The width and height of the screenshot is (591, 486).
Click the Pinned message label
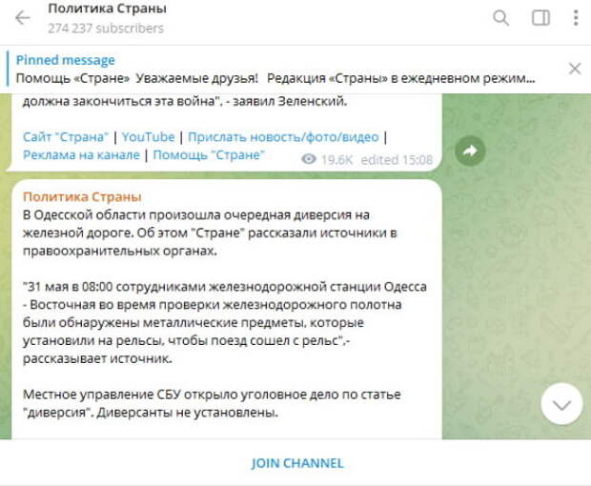tap(65, 60)
